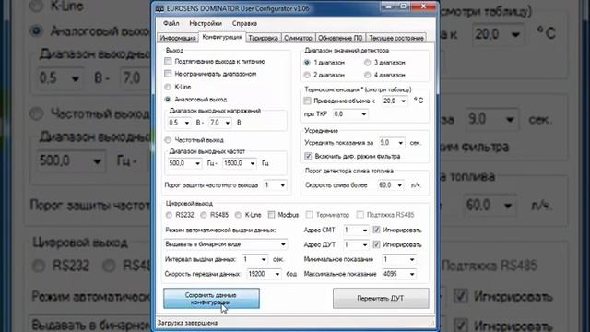The height and width of the screenshot is (332, 590).
Task: Select Аналоговый выход radio button
Action: pos(168,100)
